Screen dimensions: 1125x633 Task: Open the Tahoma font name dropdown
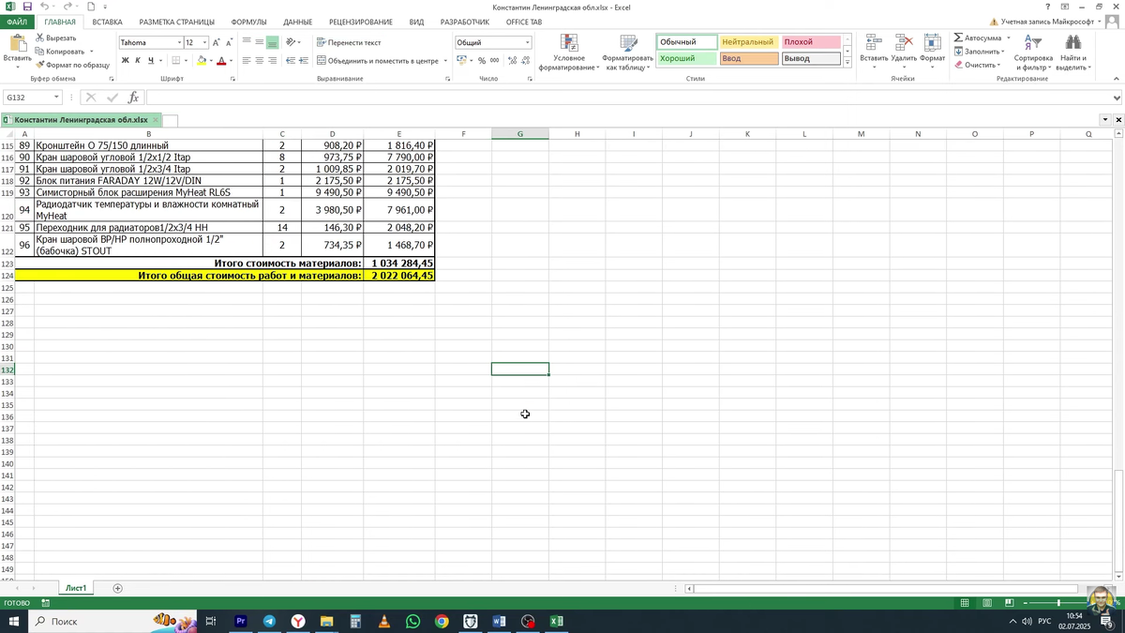click(179, 43)
